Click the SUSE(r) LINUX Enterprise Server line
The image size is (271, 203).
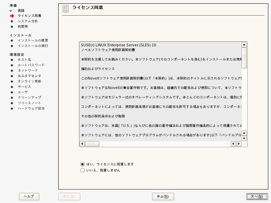pyautogui.click(x=118, y=45)
